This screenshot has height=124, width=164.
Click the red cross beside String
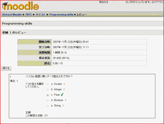click(63, 106)
